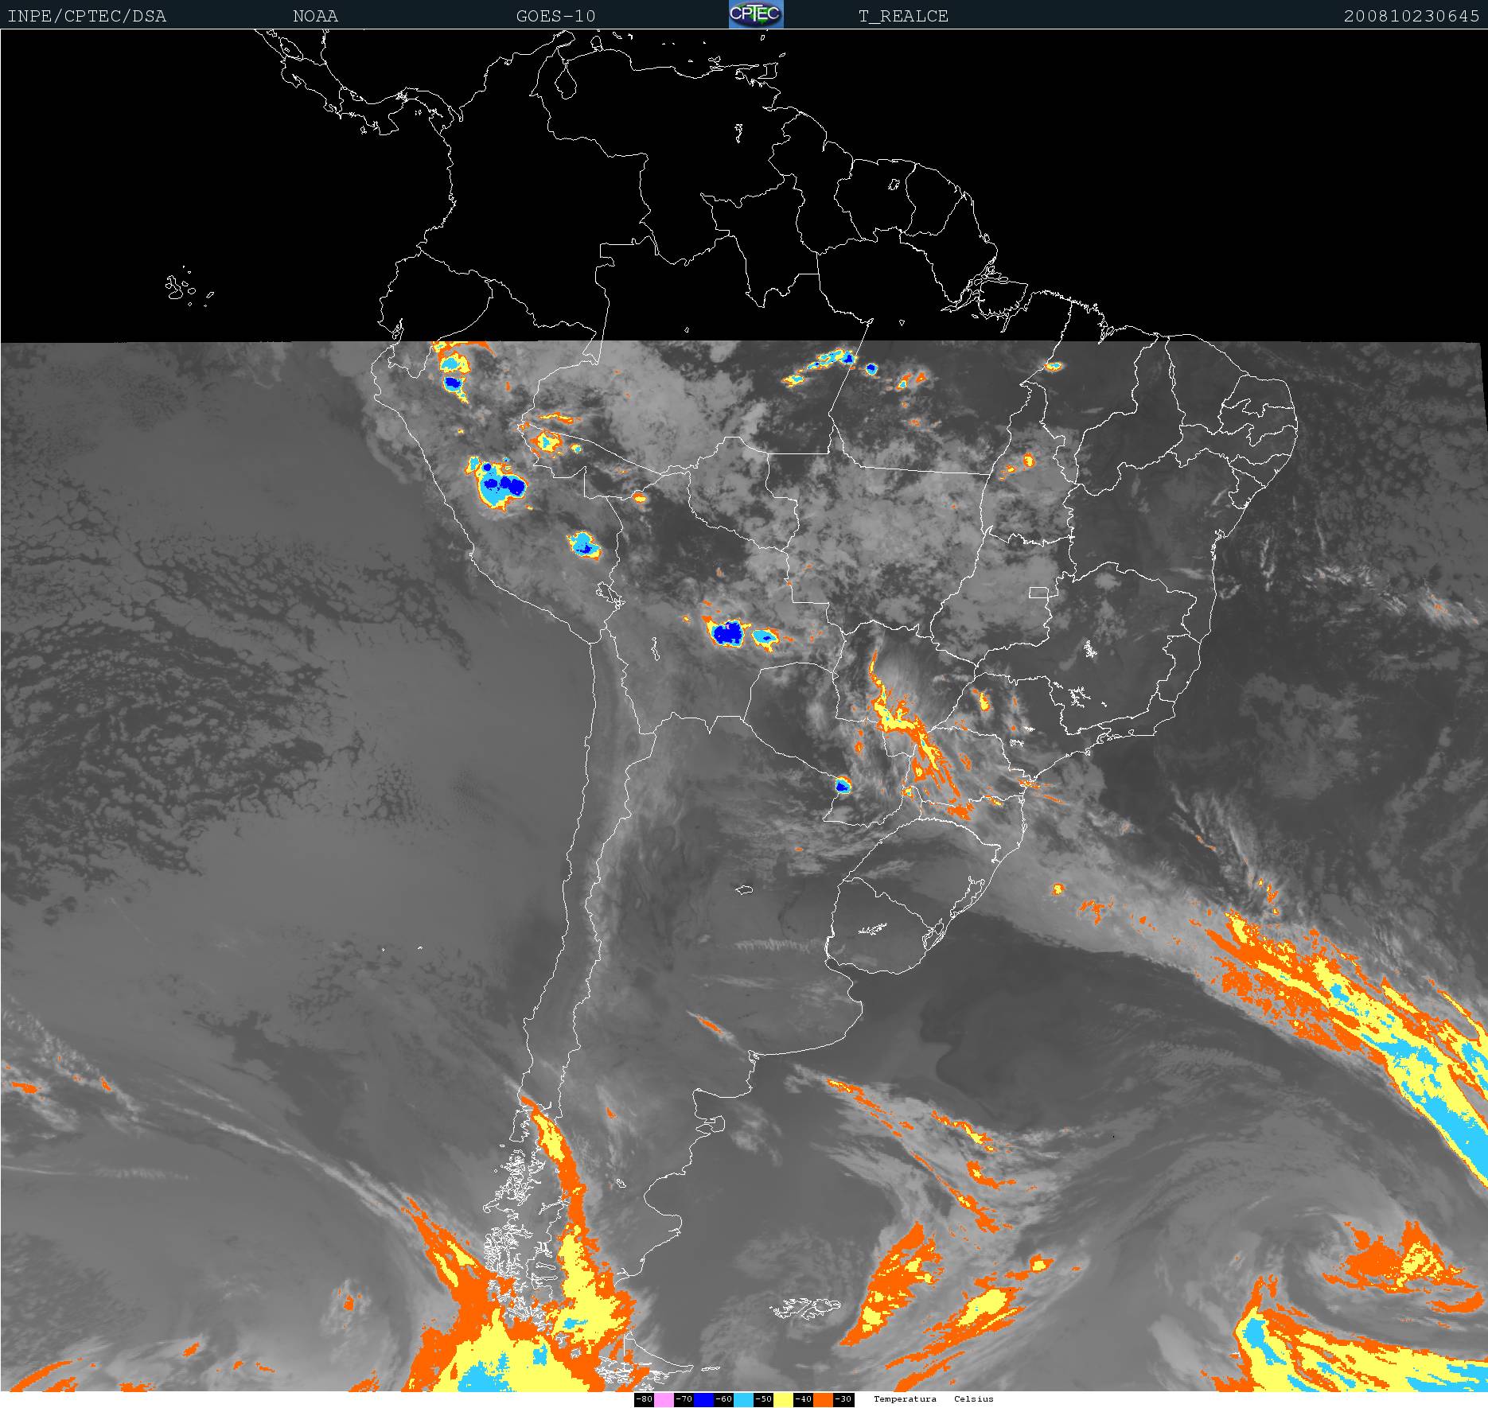Click the -50 legend value
The height and width of the screenshot is (1408, 1488).
763,1399
